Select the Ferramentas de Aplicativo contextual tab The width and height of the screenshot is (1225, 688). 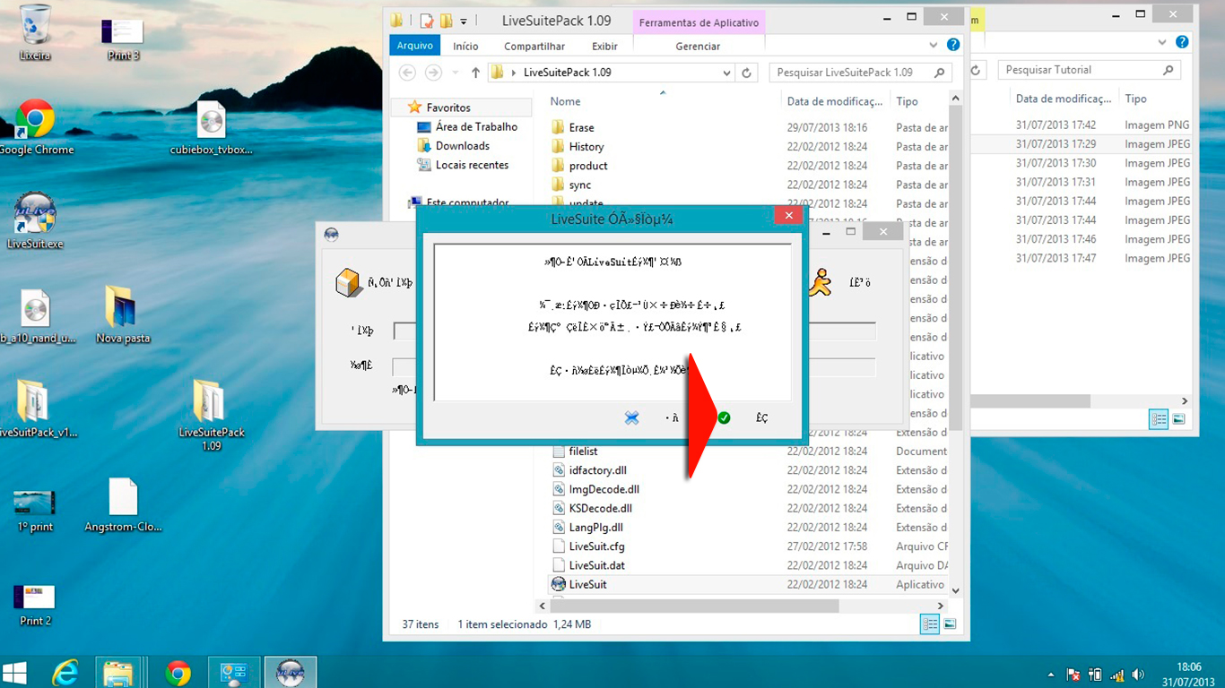[699, 22]
